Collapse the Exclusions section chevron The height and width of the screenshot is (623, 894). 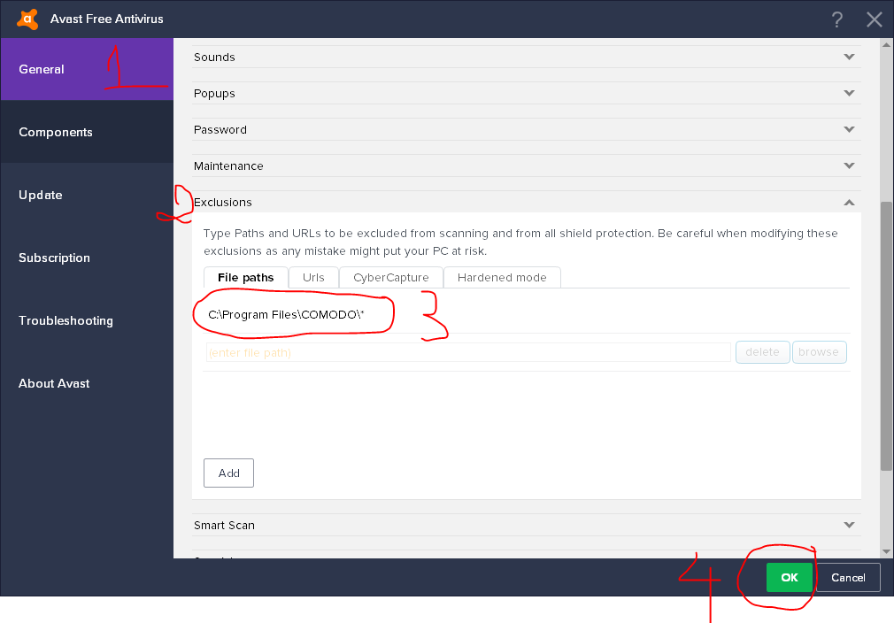coord(849,203)
